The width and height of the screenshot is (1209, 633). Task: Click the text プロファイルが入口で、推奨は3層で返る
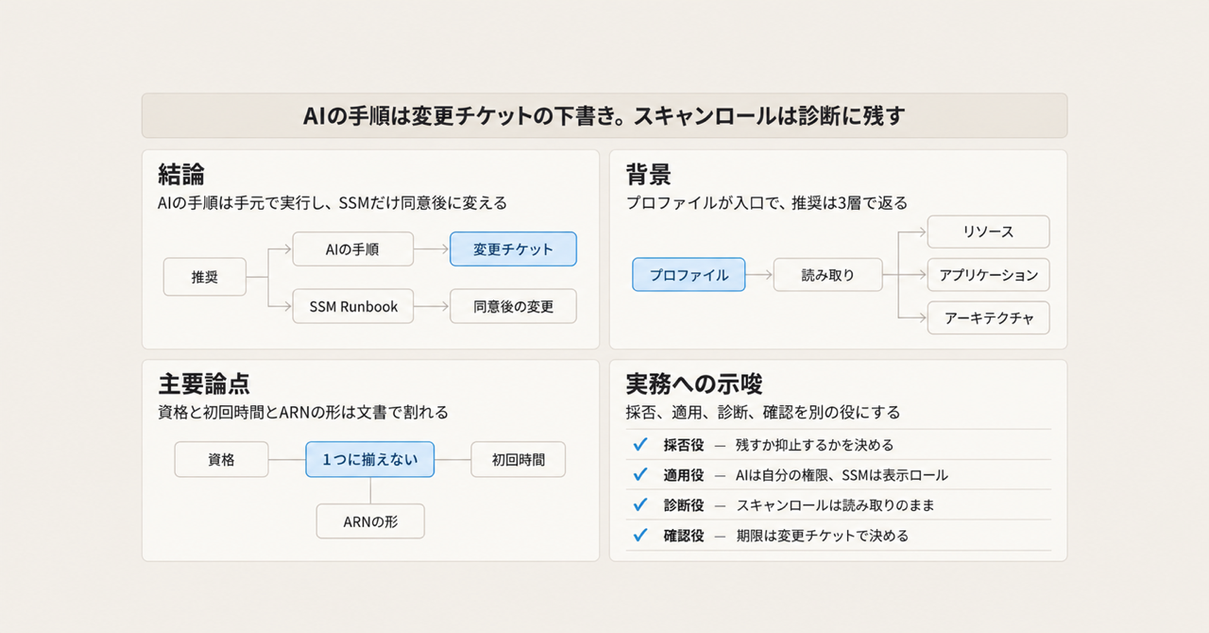point(766,203)
